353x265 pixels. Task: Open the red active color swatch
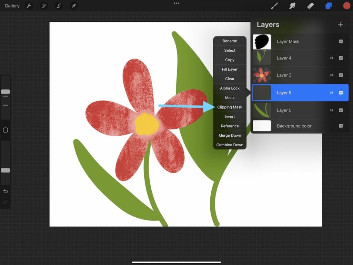coord(346,6)
